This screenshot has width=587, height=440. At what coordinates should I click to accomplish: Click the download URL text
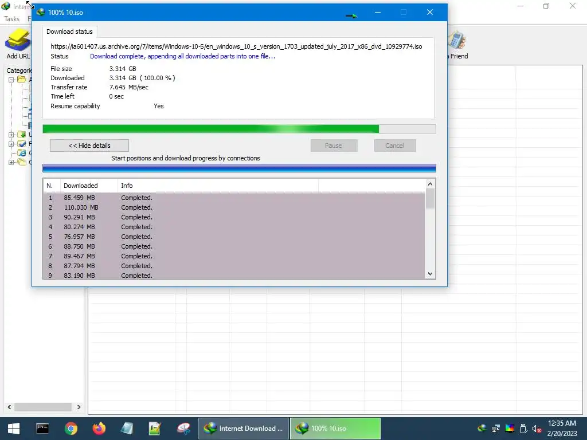pyautogui.click(x=236, y=46)
